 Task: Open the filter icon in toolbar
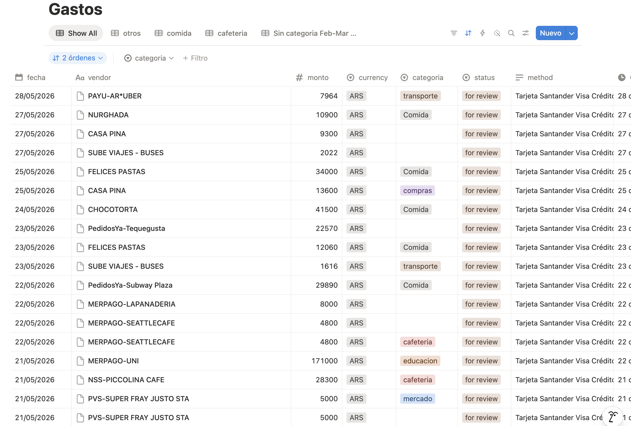[x=454, y=33]
